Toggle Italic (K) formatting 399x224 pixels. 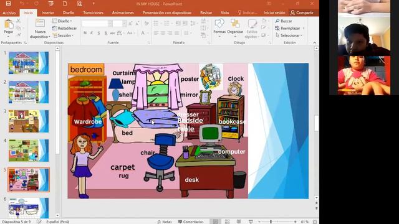pyautogui.click(x=92, y=33)
